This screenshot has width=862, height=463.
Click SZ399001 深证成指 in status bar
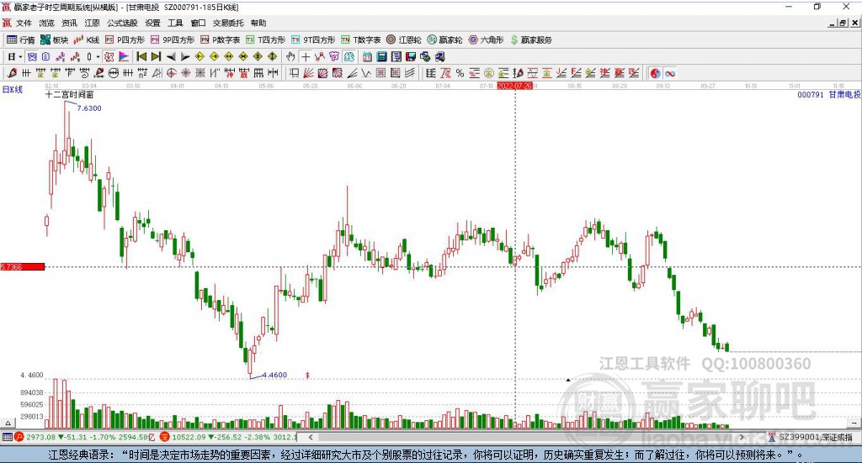tap(816, 437)
